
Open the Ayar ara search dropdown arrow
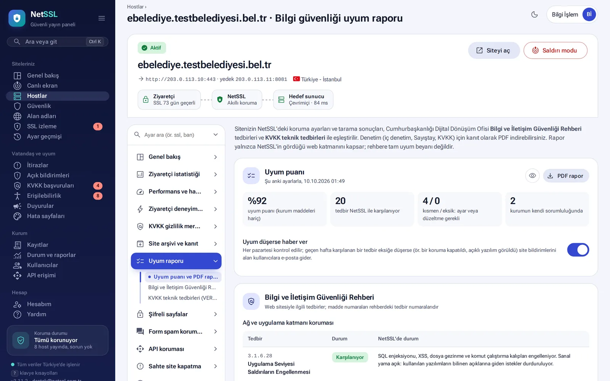[x=215, y=134]
